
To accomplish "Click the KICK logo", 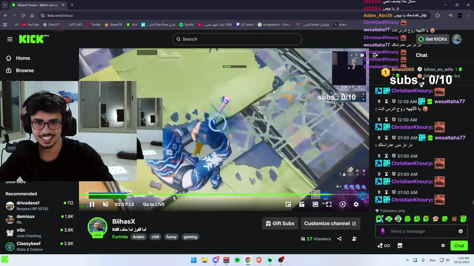I will (34, 39).
